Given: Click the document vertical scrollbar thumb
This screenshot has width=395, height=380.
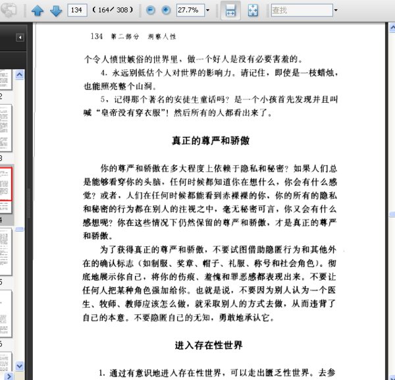Looking at the screenshot, I should pyautogui.click(x=392, y=214).
